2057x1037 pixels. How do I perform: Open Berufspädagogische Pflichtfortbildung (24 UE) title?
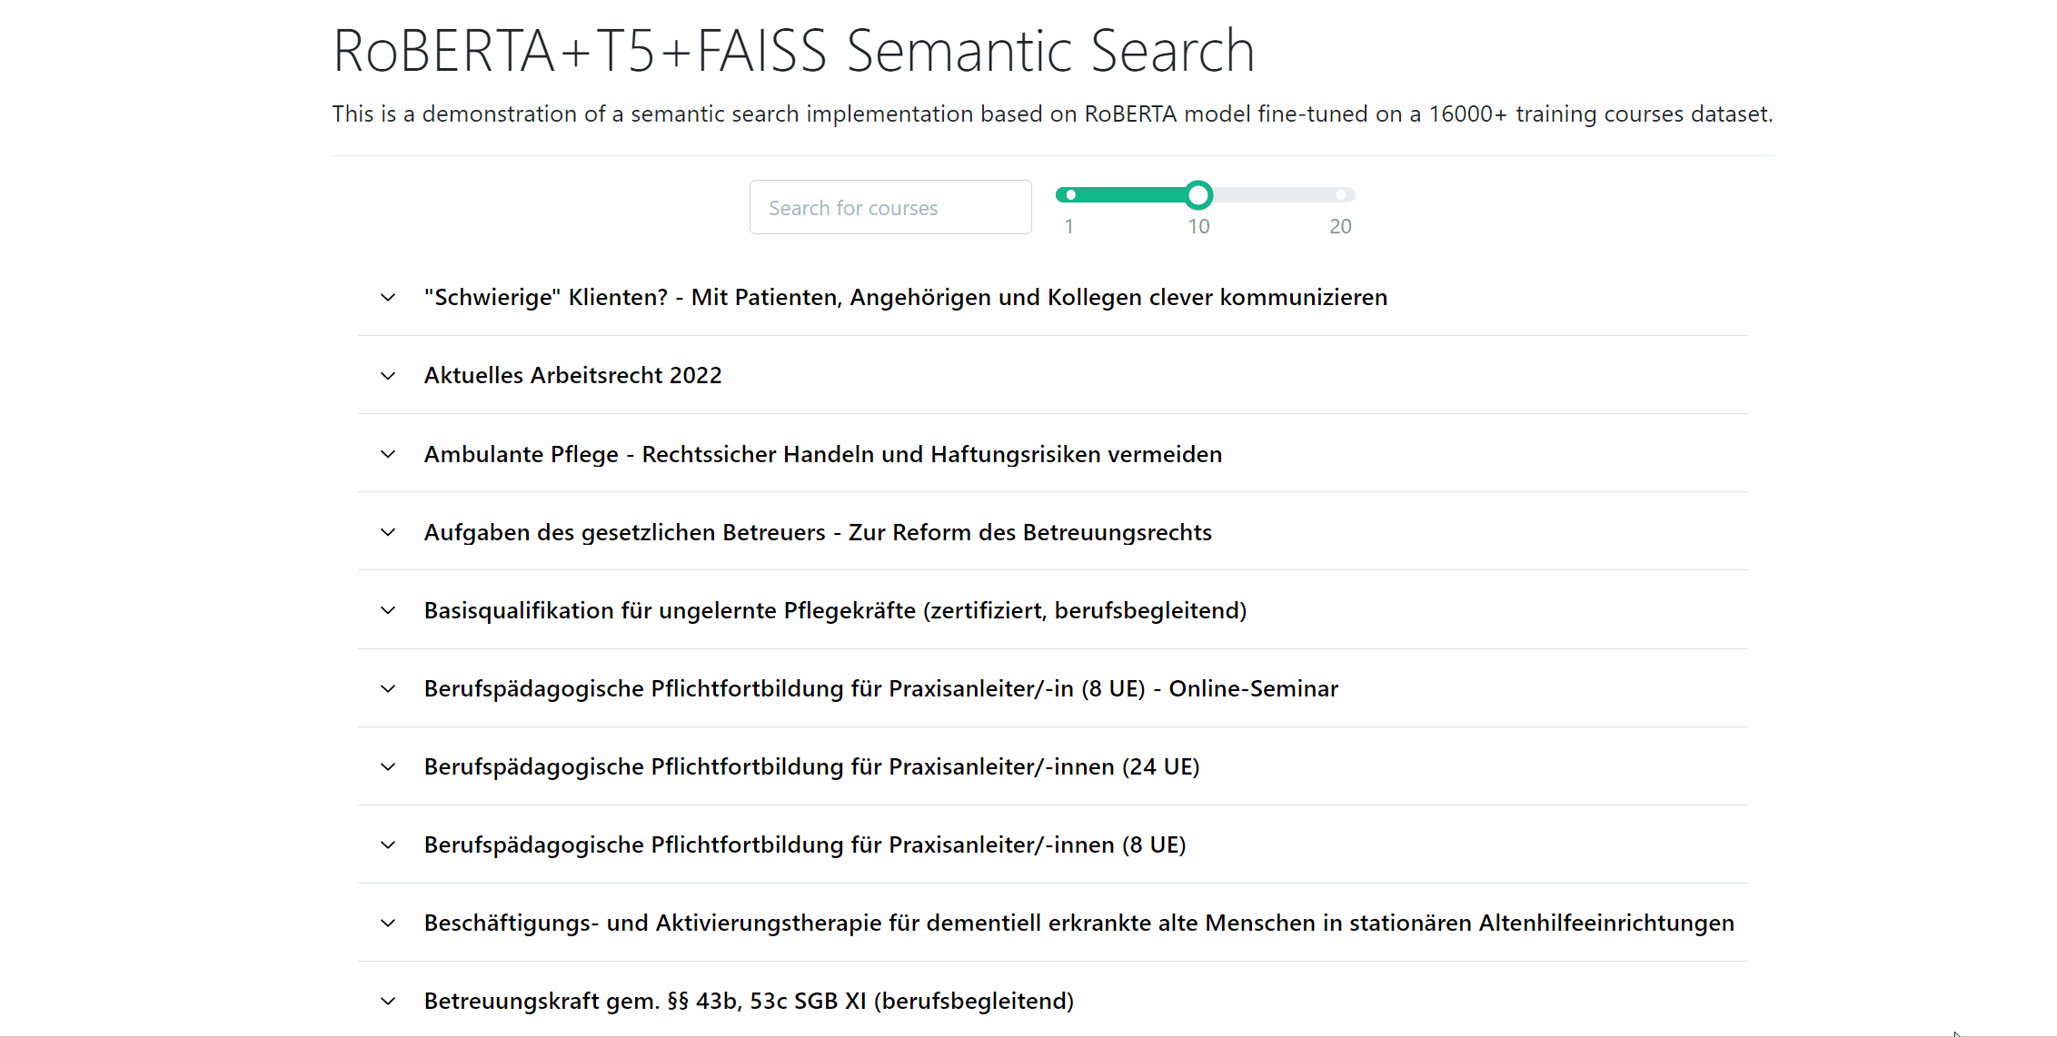pyautogui.click(x=811, y=766)
